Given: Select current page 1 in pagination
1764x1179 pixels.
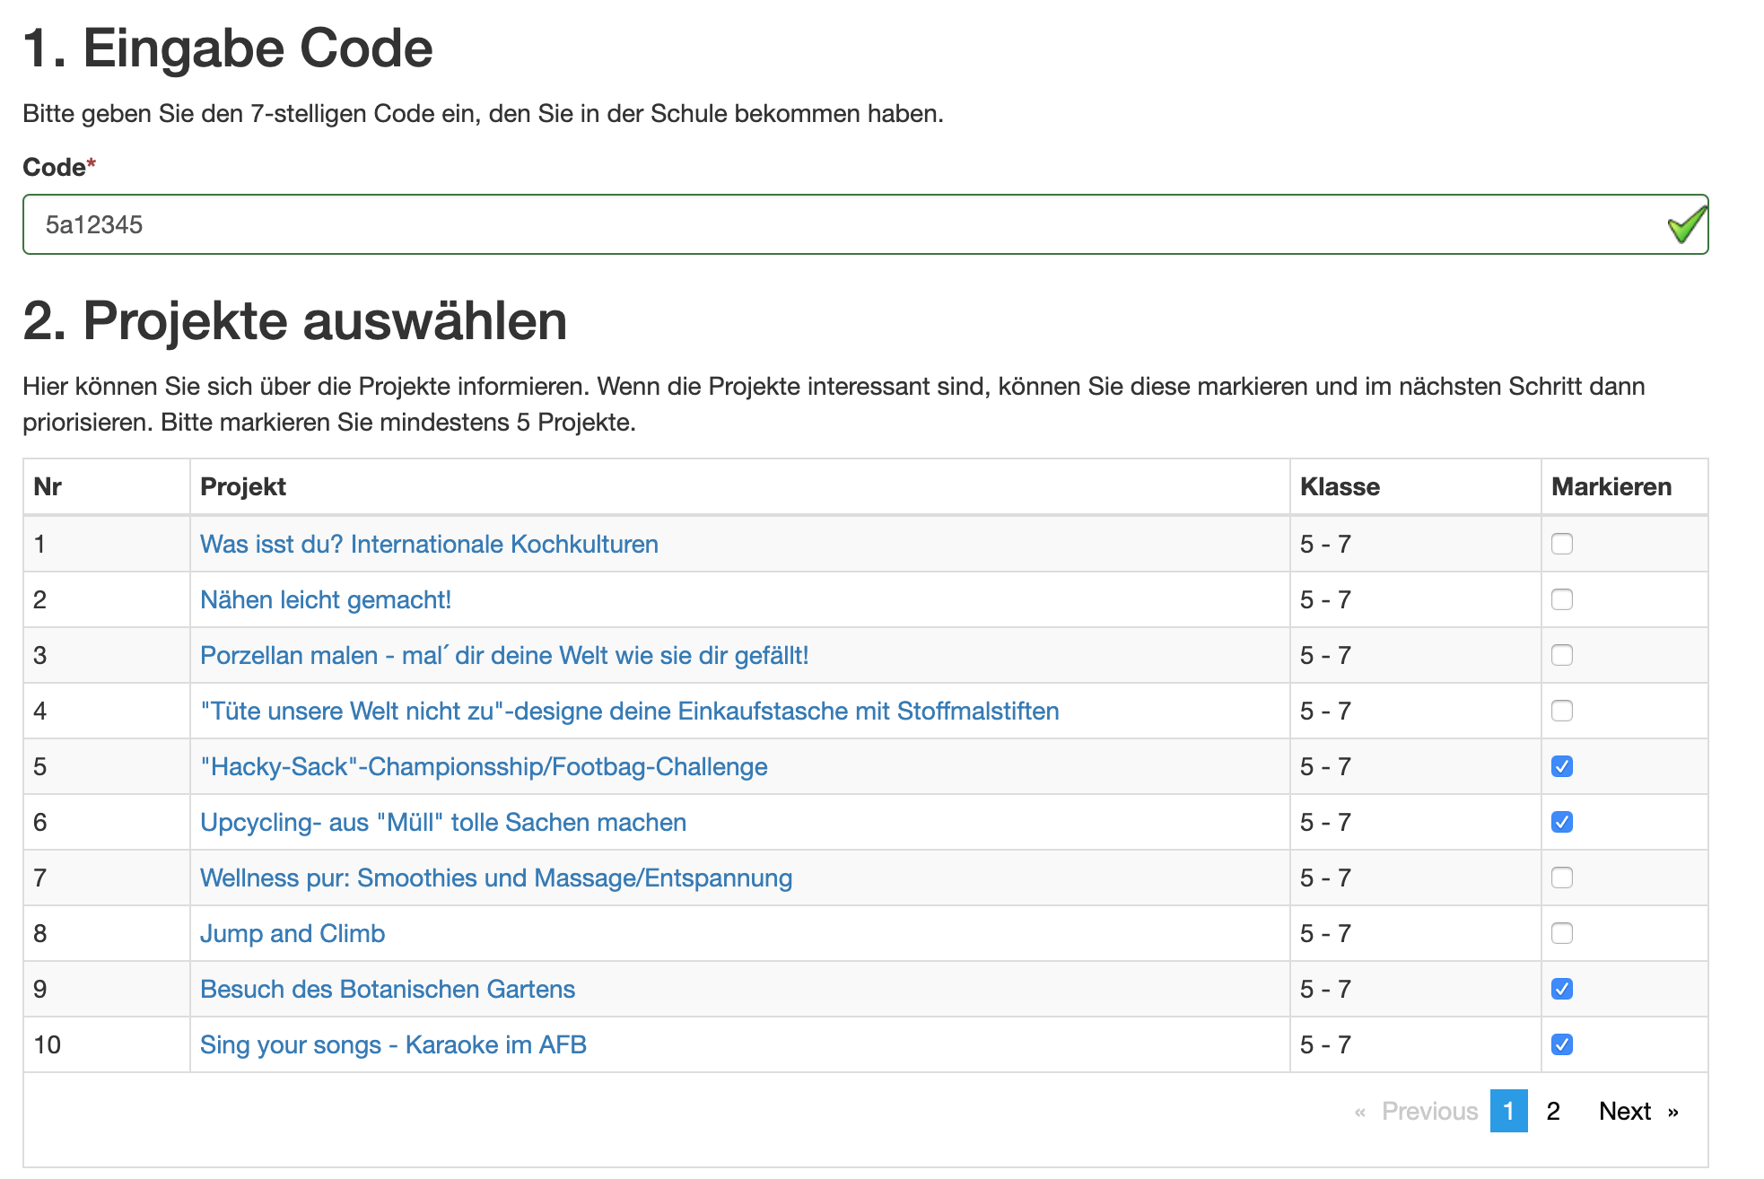Looking at the screenshot, I should [x=1509, y=1111].
